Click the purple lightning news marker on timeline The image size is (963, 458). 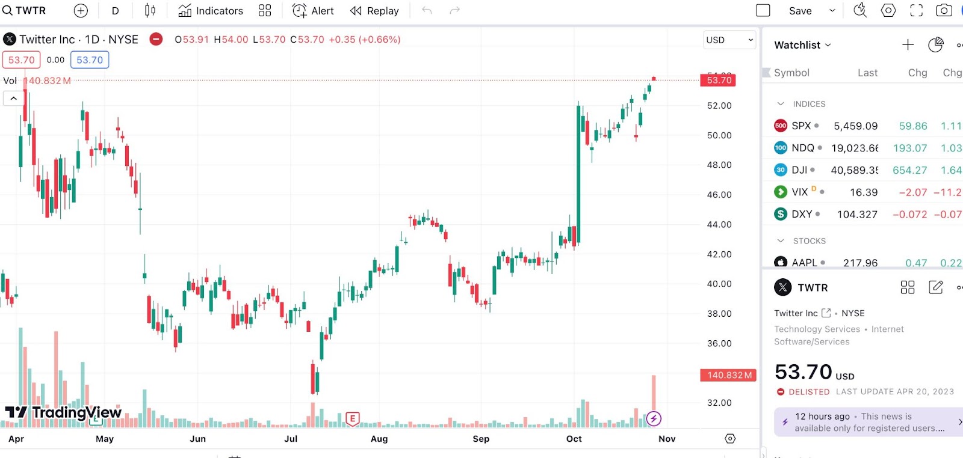pyautogui.click(x=654, y=418)
